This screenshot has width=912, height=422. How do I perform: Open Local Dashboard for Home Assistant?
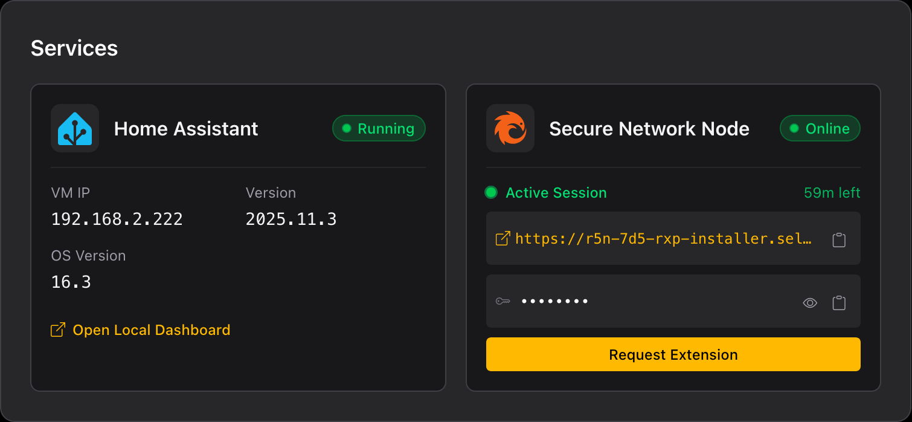click(x=152, y=329)
